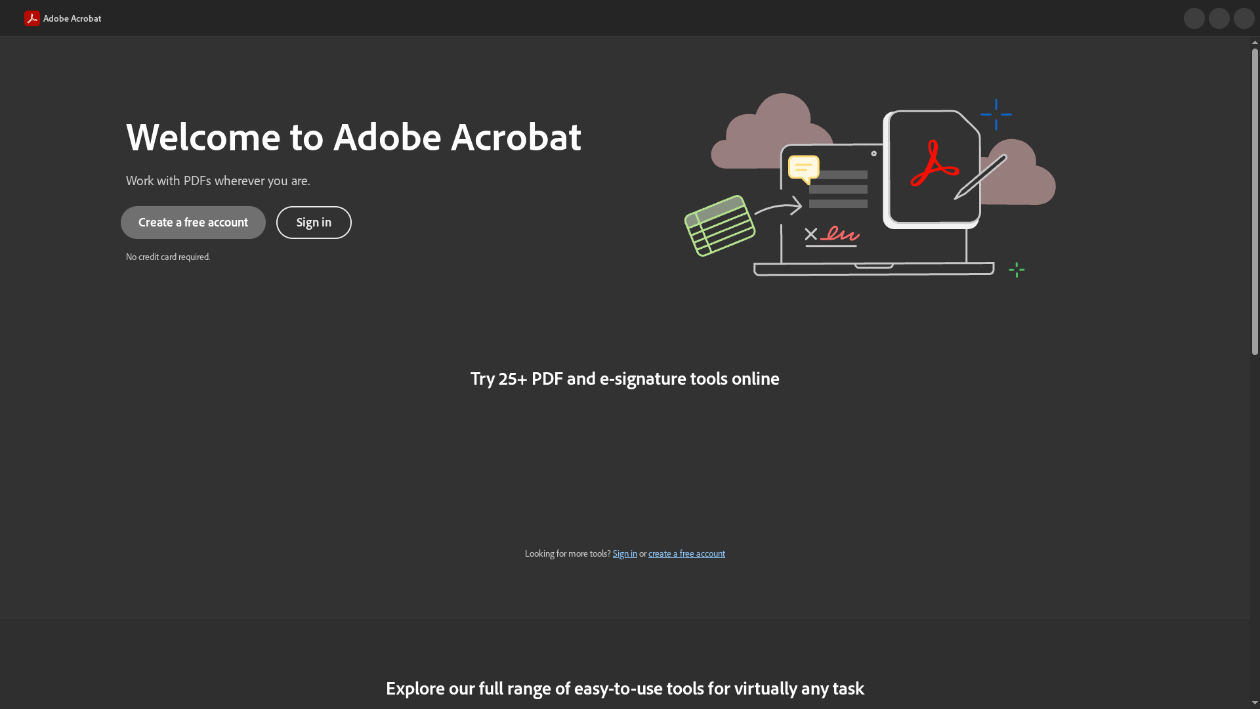The image size is (1260, 709).
Task: Click the scrollbar track on right side
Action: 1254,328
